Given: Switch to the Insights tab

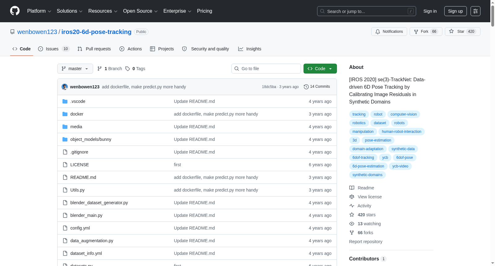Looking at the screenshot, I should (250, 49).
